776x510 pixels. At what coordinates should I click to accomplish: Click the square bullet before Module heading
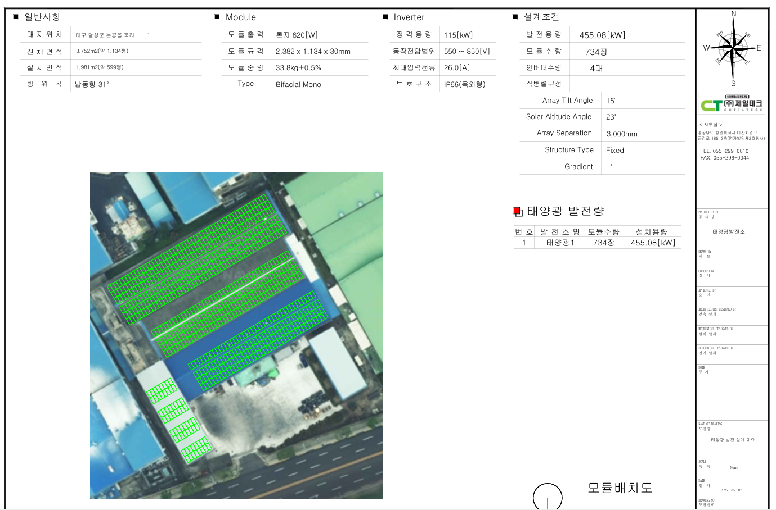(217, 17)
